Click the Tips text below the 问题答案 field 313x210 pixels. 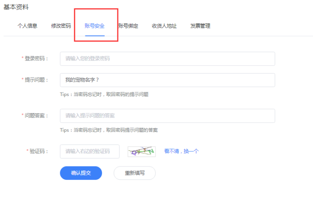click(x=108, y=130)
